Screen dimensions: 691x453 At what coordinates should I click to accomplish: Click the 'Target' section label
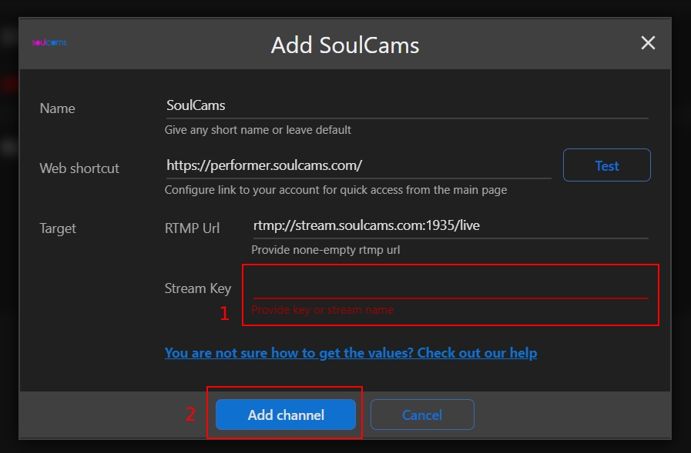click(58, 228)
